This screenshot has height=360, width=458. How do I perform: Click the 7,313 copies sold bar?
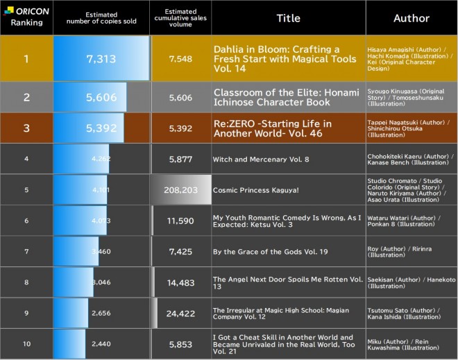point(101,58)
